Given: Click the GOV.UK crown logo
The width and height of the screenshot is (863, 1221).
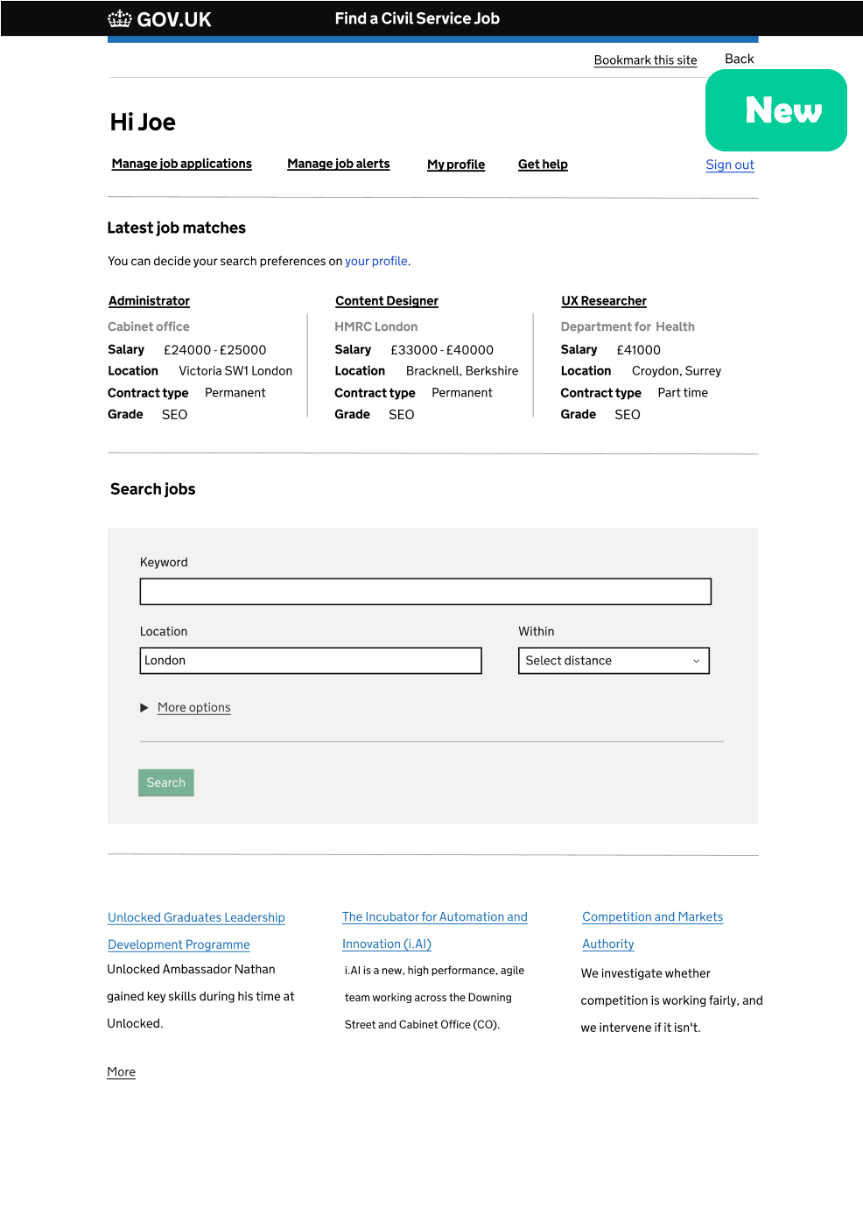Looking at the screenshot, I should pyautogui.click(x=120, y=18).
